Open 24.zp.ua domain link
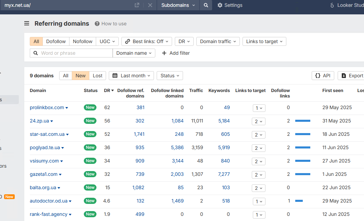This screenshot has height=221, width=364. click(x=39, y=121)
